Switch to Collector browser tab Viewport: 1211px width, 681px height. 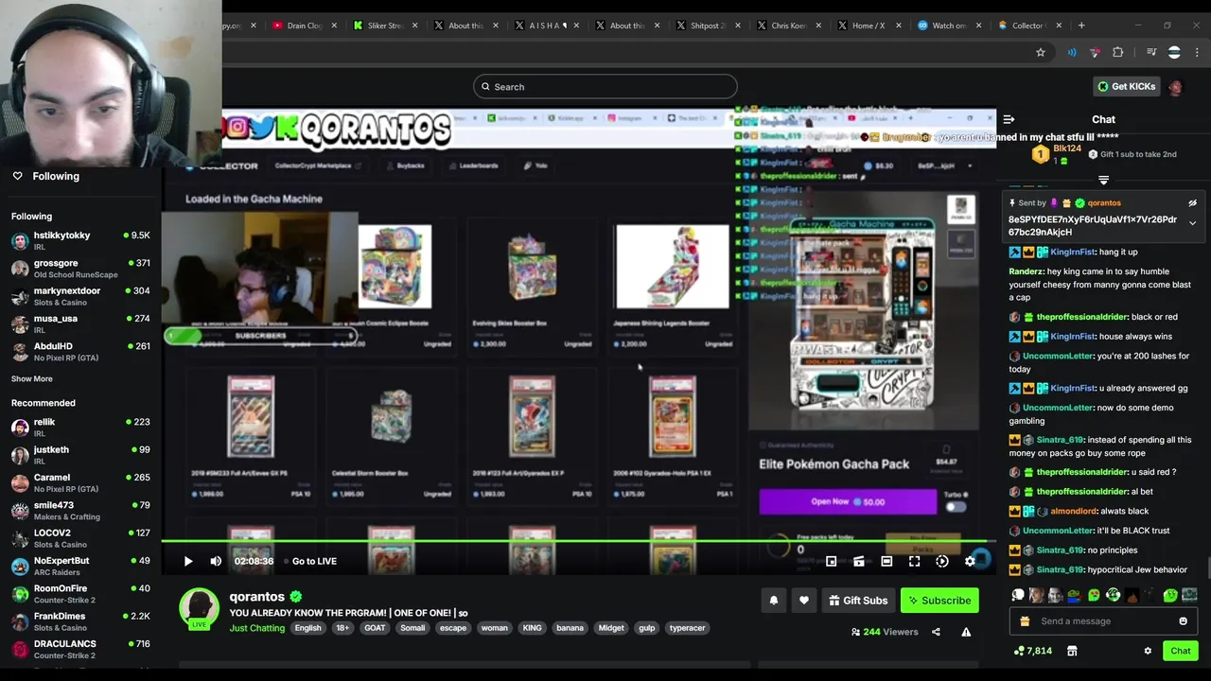pyautogui.click(x=1028, y=26)
